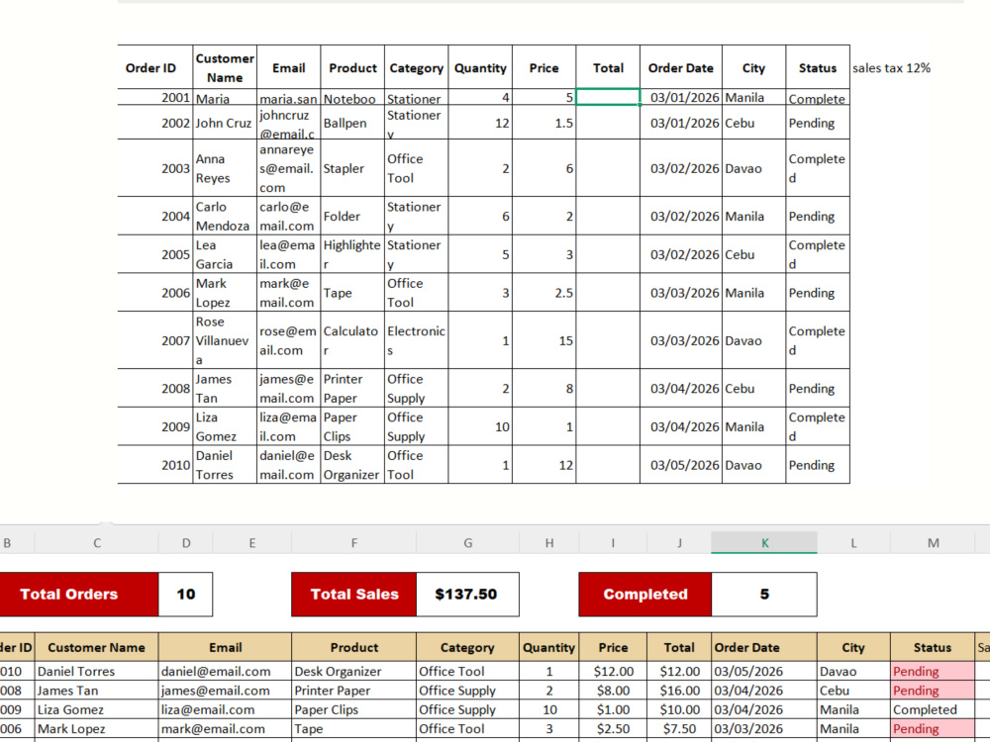990x742 pixels.
Task: Click Carlo Mendoza name cell
Action: 225,217
